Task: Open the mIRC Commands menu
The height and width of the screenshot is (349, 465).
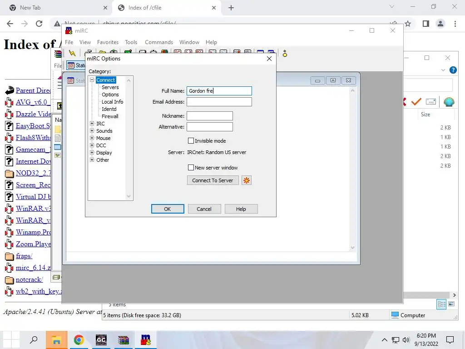Action: 158,42
